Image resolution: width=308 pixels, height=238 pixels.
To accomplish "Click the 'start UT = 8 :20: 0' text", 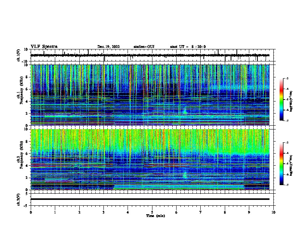I will [188, 47].
